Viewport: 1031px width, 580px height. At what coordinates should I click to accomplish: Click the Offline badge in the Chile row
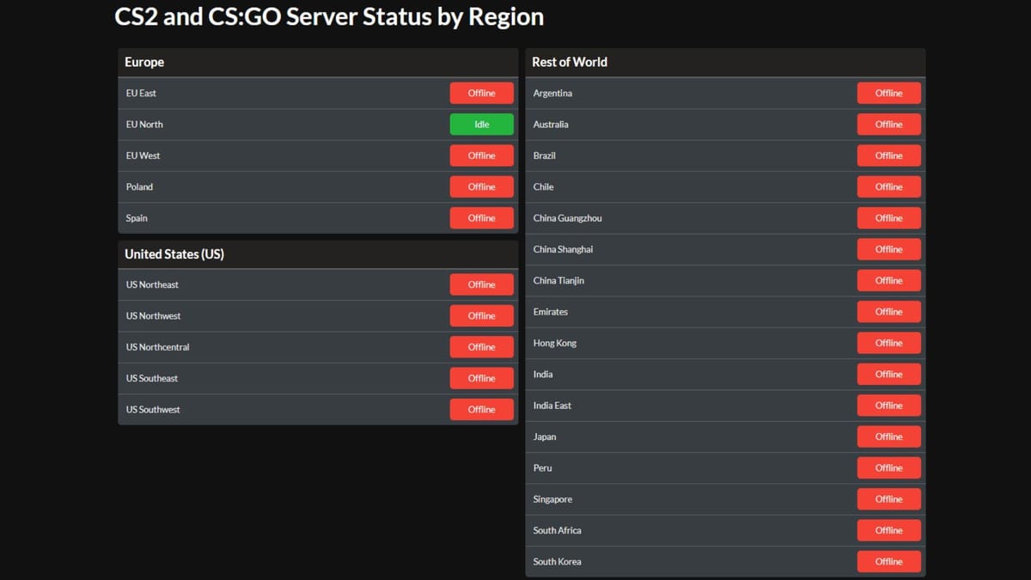(889, 186)
